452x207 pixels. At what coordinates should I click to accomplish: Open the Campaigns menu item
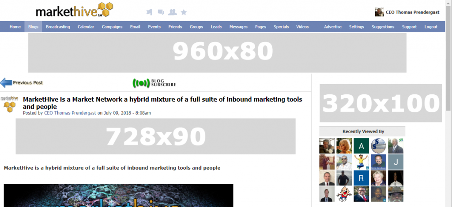coord(112,27)
